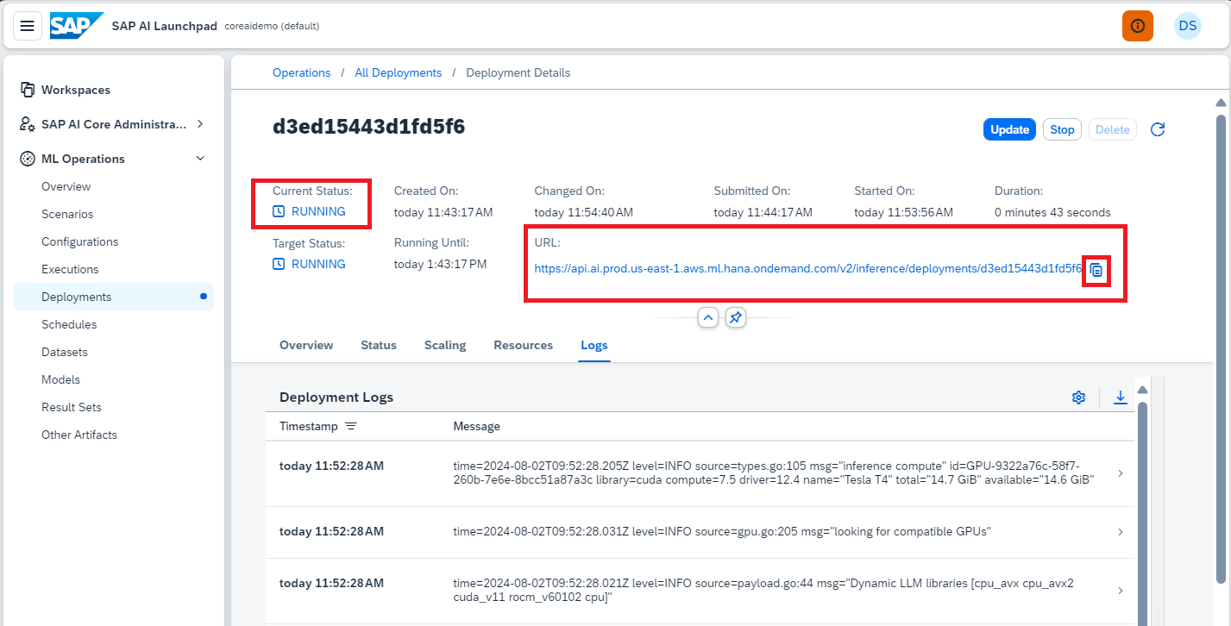The width and height of the screenshot is (1231, 626).
Task: Click the disabled Delete button
Action: pyautogui.click(x=1112, y=129)
